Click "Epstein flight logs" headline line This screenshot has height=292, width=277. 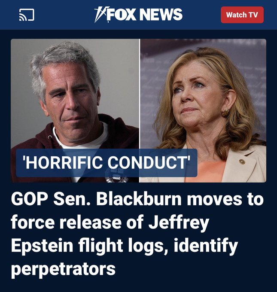click(89, 245)
